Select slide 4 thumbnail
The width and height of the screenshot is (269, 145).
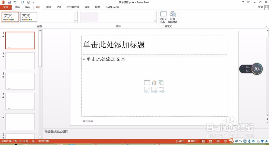click(x=20, y=101)
